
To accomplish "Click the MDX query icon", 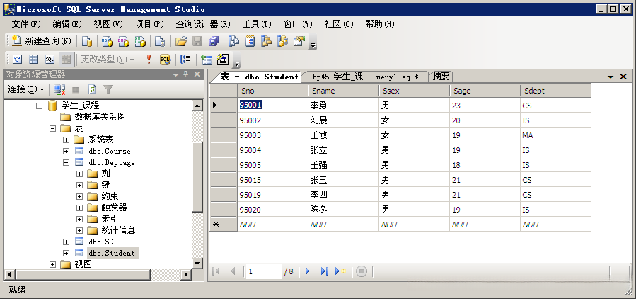I will tap(107, 41).
